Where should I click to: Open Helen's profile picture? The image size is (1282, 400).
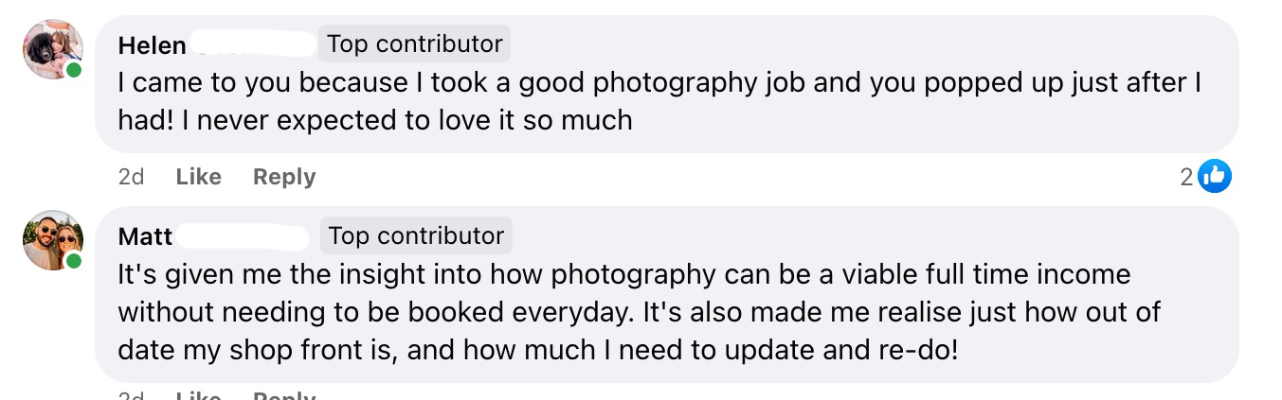[x=53, y=49]
